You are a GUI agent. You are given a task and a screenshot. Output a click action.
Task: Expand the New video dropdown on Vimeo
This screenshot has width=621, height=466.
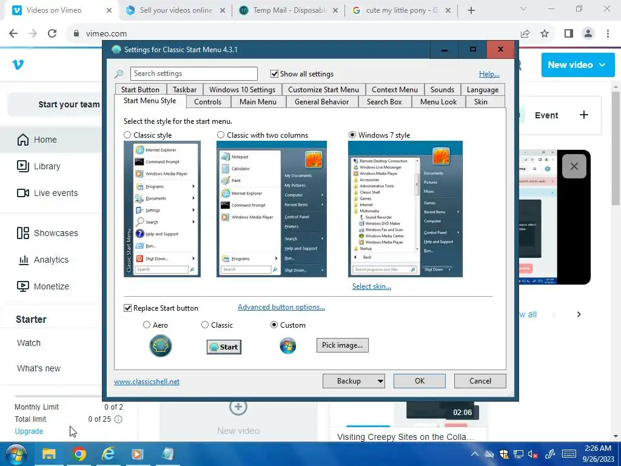click(x=578, y=64)
